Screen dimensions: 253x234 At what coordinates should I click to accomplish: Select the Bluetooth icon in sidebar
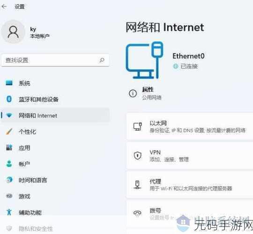pyautogui.click(x=9, y=99)
